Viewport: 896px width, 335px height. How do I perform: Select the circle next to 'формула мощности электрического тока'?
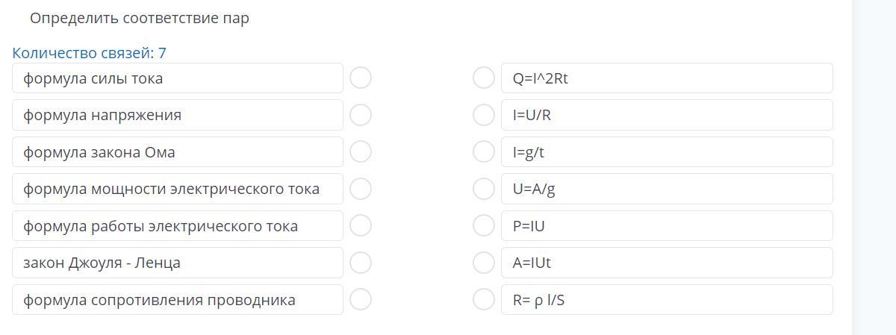click(361, 189)
